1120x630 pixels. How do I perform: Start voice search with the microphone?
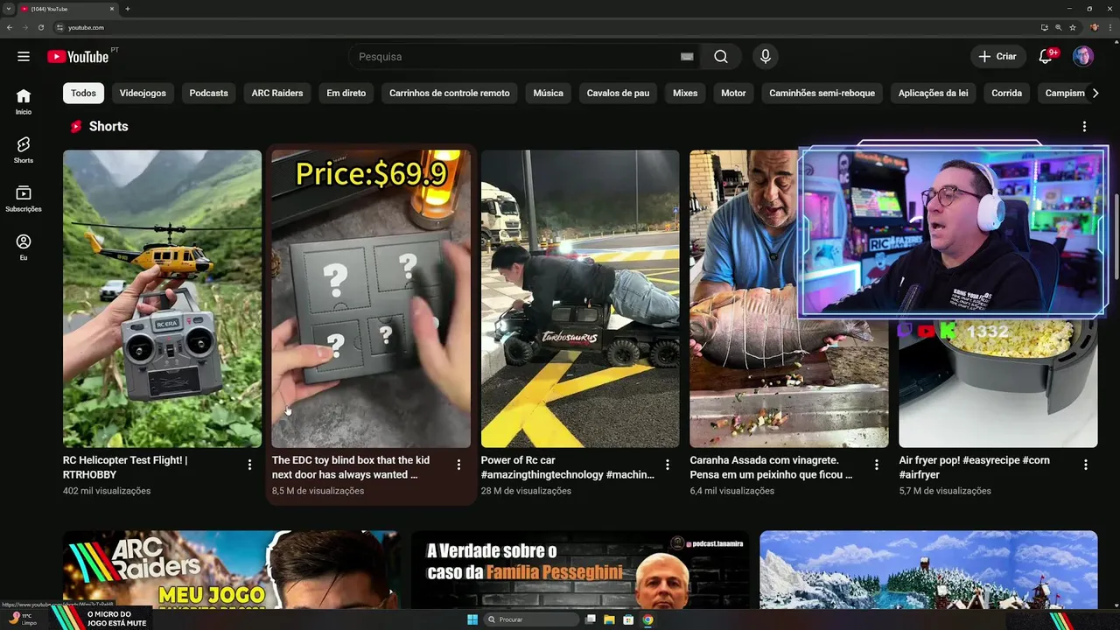pos(766,57)
